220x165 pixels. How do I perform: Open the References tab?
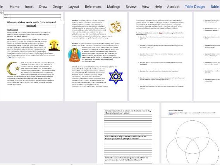point(93,7)
